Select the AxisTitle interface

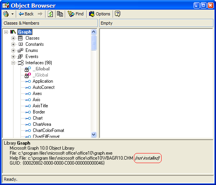(40, 106)
